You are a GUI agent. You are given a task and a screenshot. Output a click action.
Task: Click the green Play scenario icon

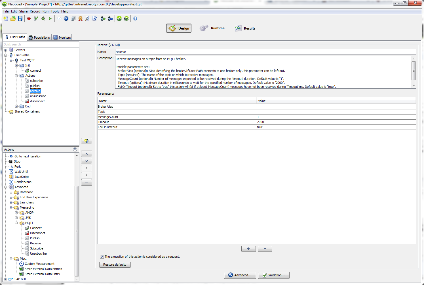(50, 18)
